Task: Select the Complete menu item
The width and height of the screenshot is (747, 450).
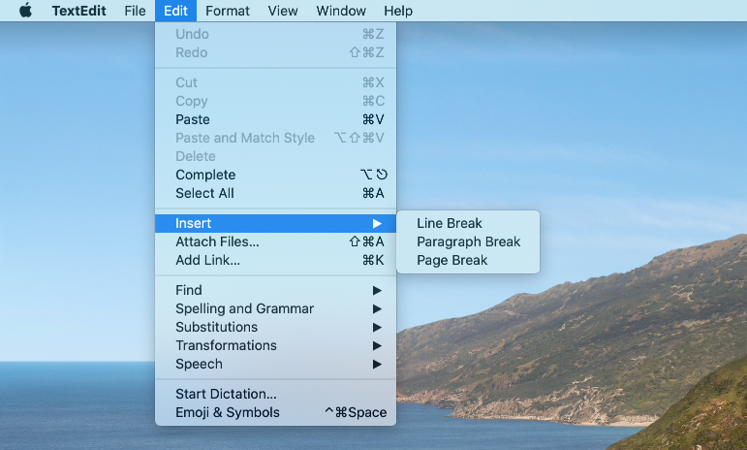Action: pos(275,175)
